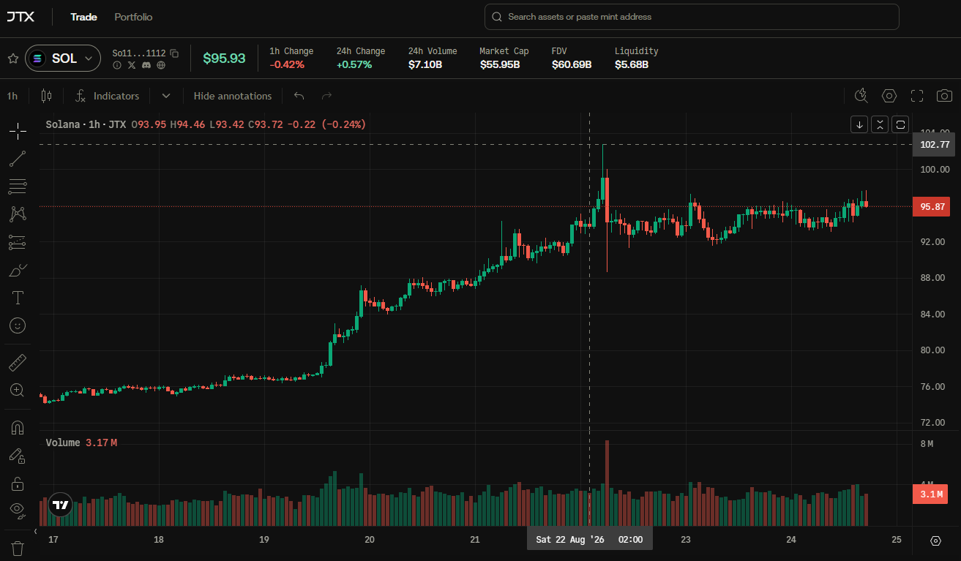Click the collapse pane arrows button

pos(880,124)
